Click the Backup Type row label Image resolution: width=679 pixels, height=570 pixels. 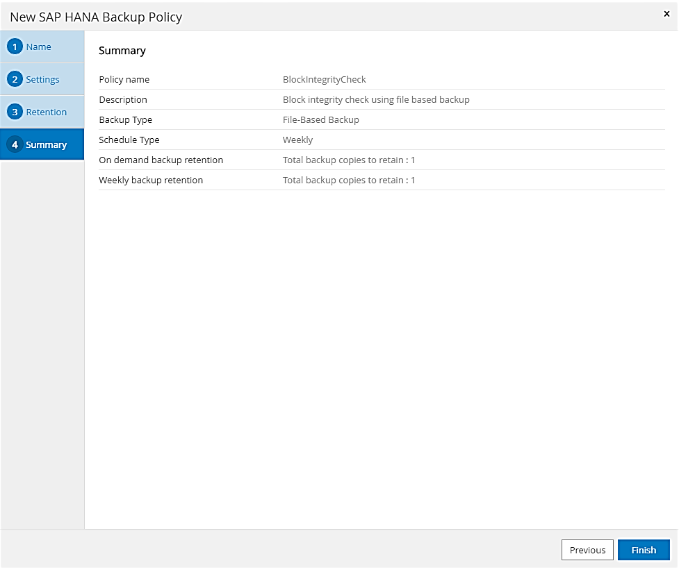pyautogui.click(x=125, y=119)
